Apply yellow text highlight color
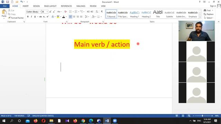The height and width of the screenshot is (124, 221). click(58, 17)
